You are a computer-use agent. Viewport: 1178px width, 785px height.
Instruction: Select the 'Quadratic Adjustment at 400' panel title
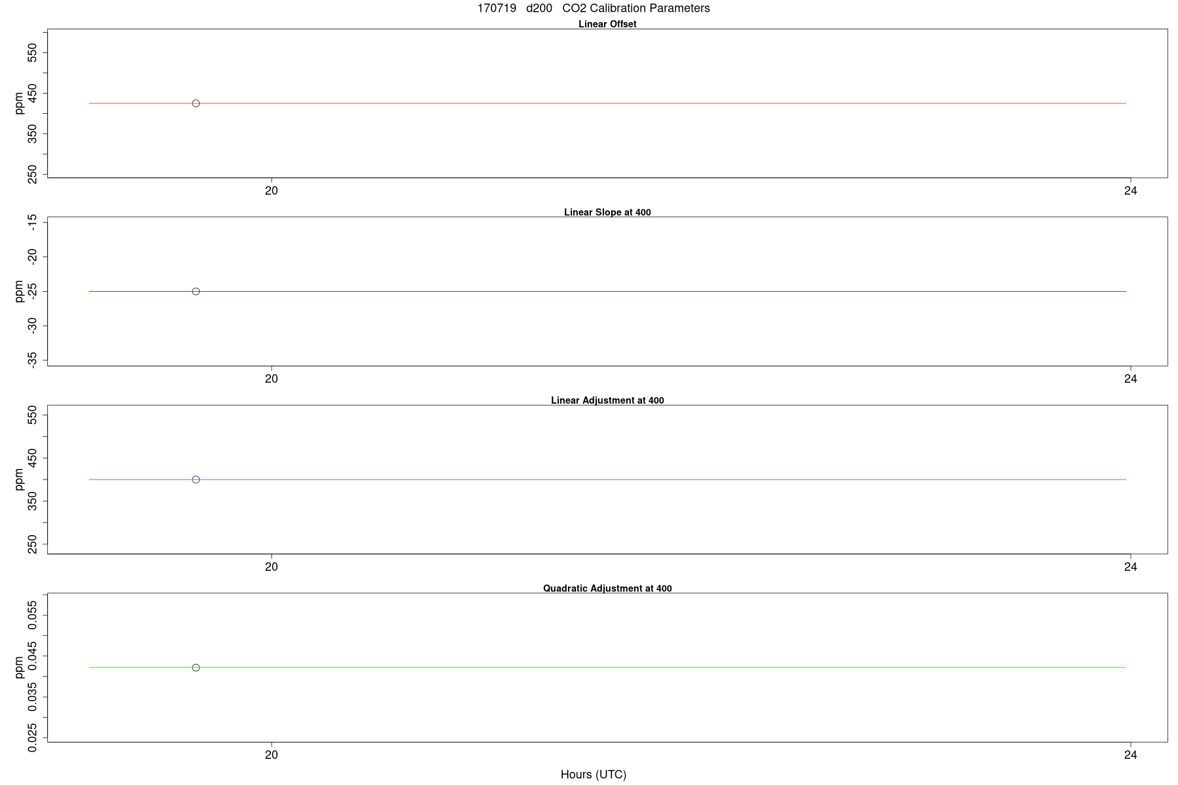(607, 589)
